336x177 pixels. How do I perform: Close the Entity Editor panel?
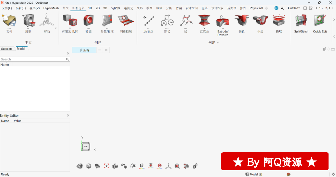click(x=68, y=116)
